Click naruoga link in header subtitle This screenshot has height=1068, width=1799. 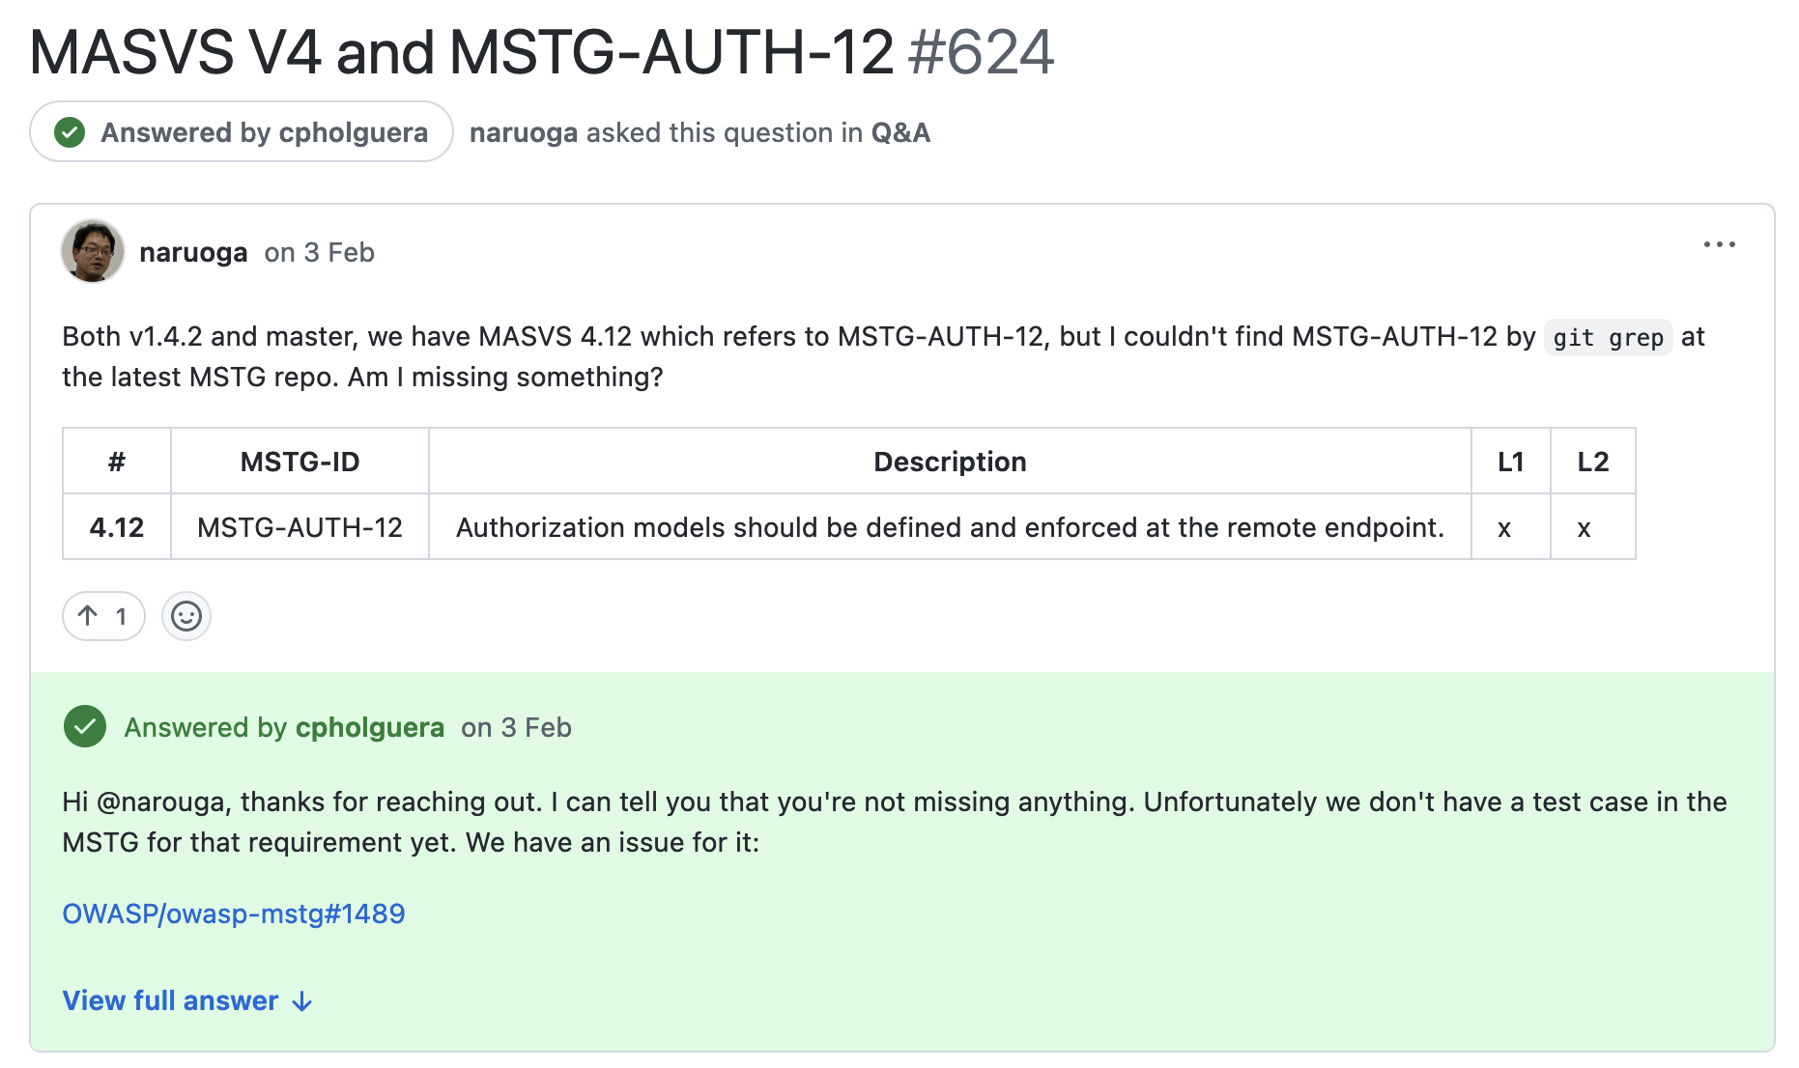pos(524,132)
